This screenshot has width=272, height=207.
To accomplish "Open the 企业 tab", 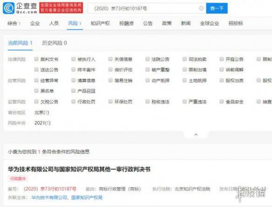I will pos(35,23).
